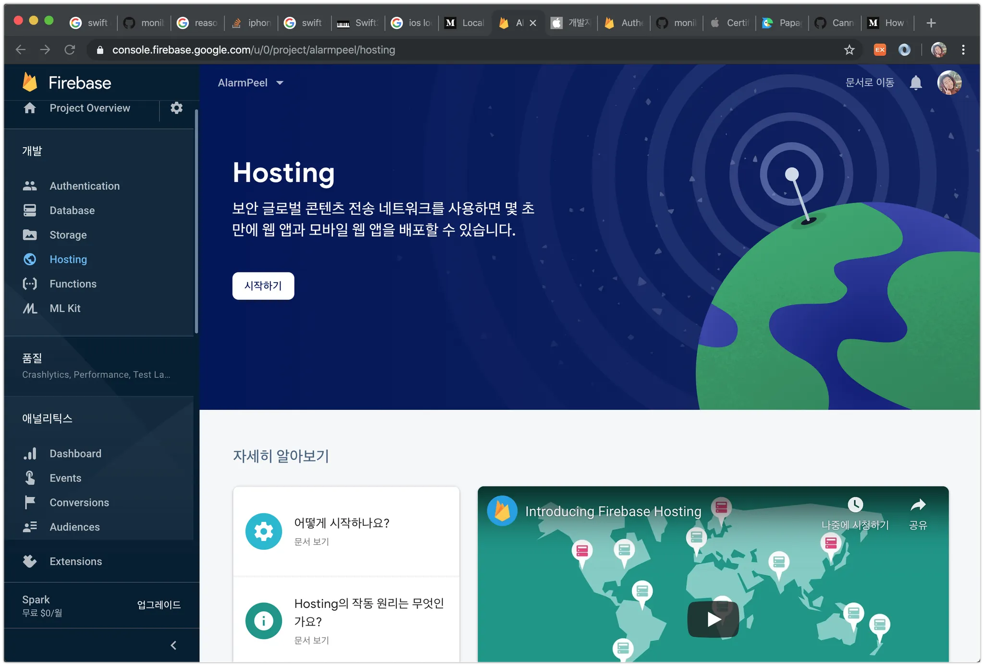Open the Database section
Image resolution: width=984 pixels, height=666 pixels.
click(72, 210)
